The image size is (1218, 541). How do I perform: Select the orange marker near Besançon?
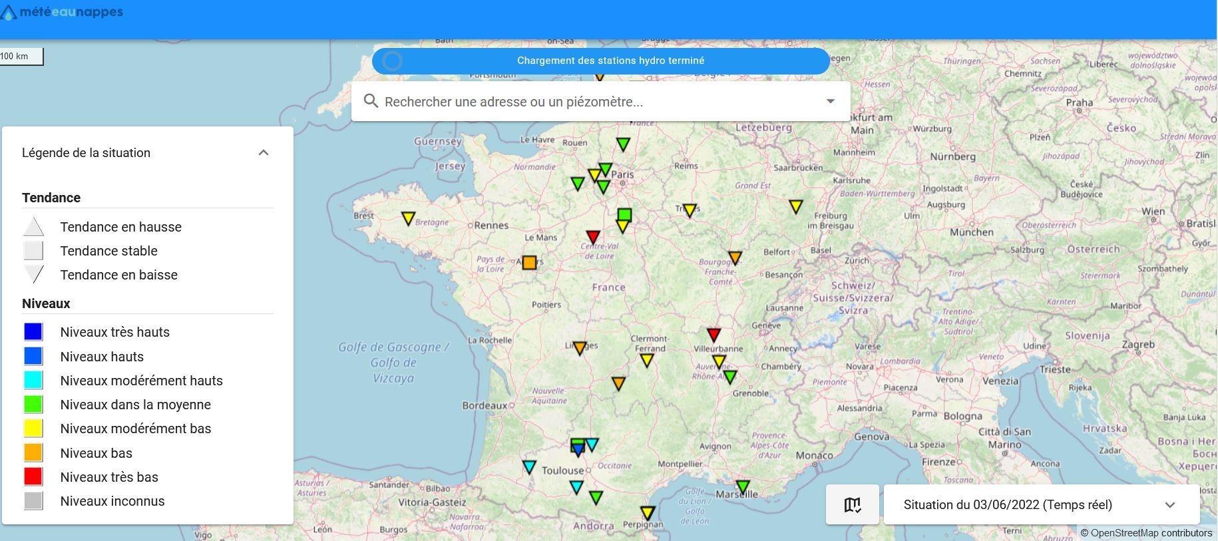735,257
